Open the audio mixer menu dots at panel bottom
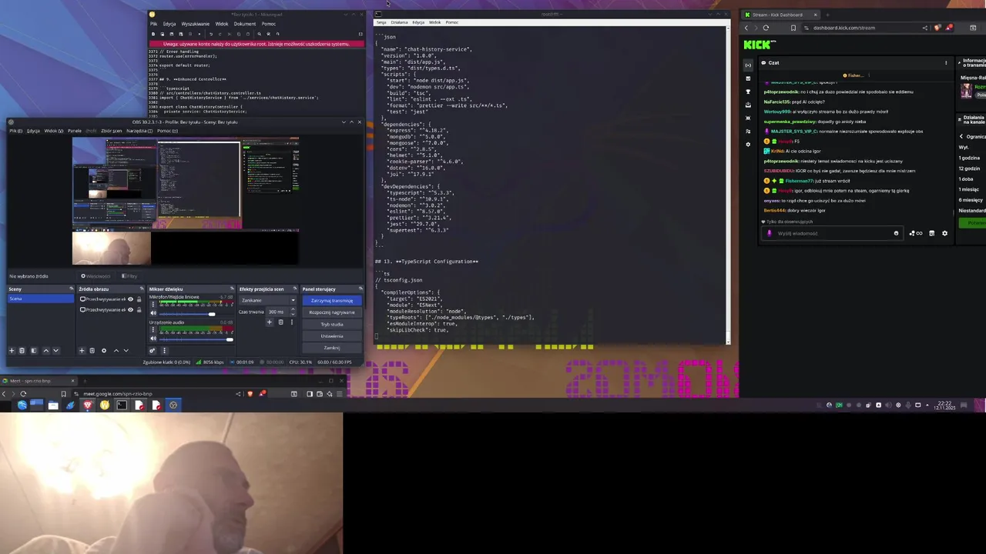The width and height of the screenshot is (986, 554). tap(164, 351)
